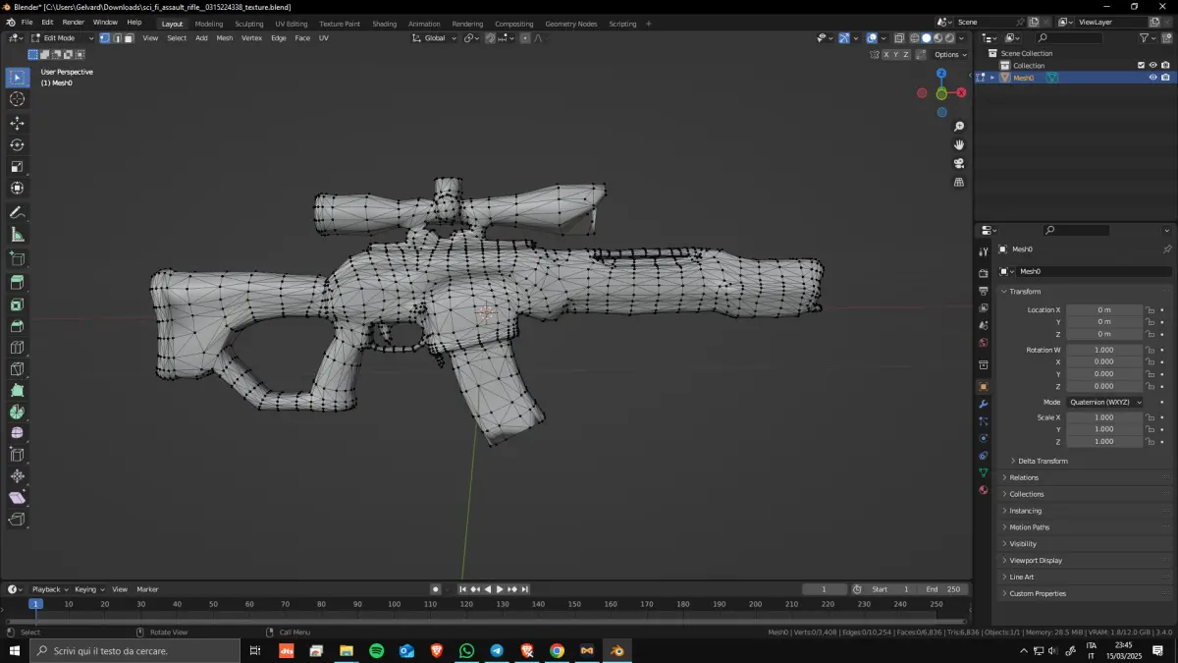Open the File menu
Screen dimensions: 1178x663
27,22
